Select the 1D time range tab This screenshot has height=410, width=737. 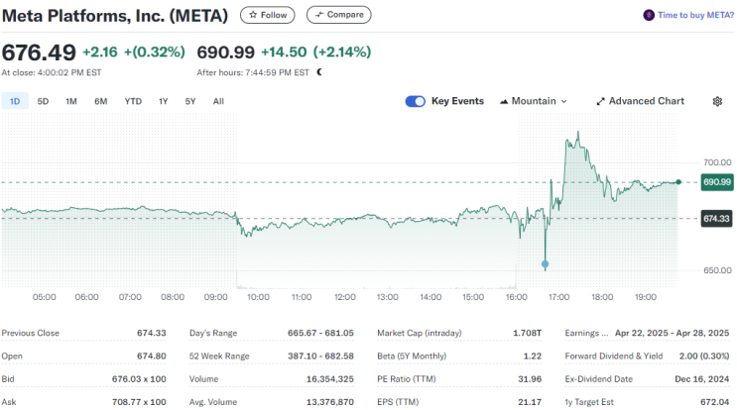coord(15,101)
